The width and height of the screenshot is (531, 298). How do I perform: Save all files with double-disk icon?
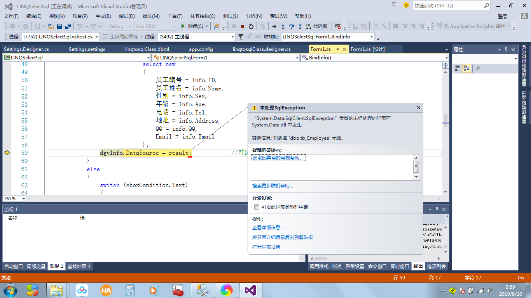click(68, 26)
